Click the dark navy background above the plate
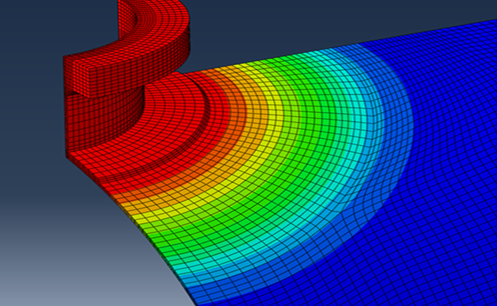Viewport: 497px width, 306px height. click(303, 23)
